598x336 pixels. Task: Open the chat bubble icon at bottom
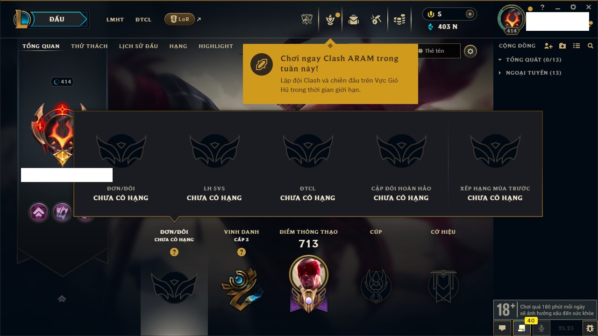pos(502,328)
